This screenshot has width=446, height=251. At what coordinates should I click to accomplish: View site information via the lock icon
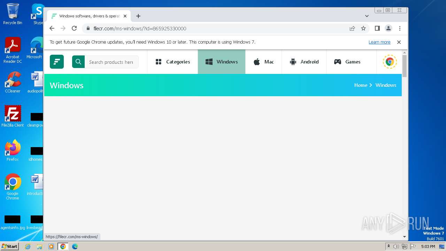(x=88, y=28)
